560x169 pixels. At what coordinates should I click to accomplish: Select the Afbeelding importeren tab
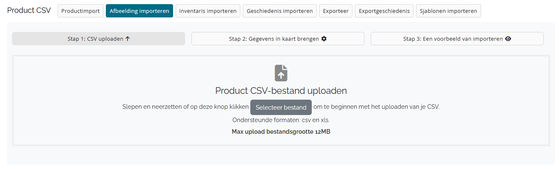pos(139,11)
